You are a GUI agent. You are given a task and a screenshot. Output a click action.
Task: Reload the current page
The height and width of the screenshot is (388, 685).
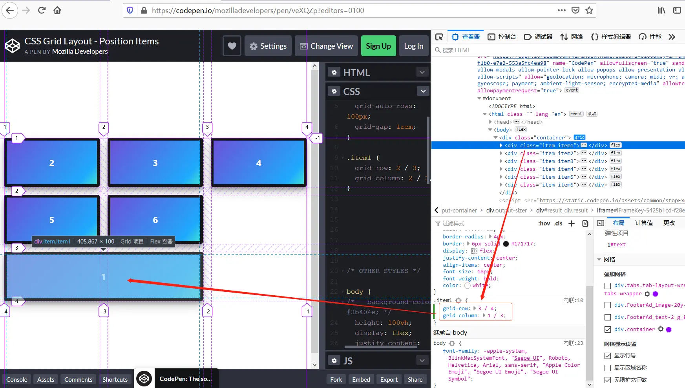click(42, 11)
